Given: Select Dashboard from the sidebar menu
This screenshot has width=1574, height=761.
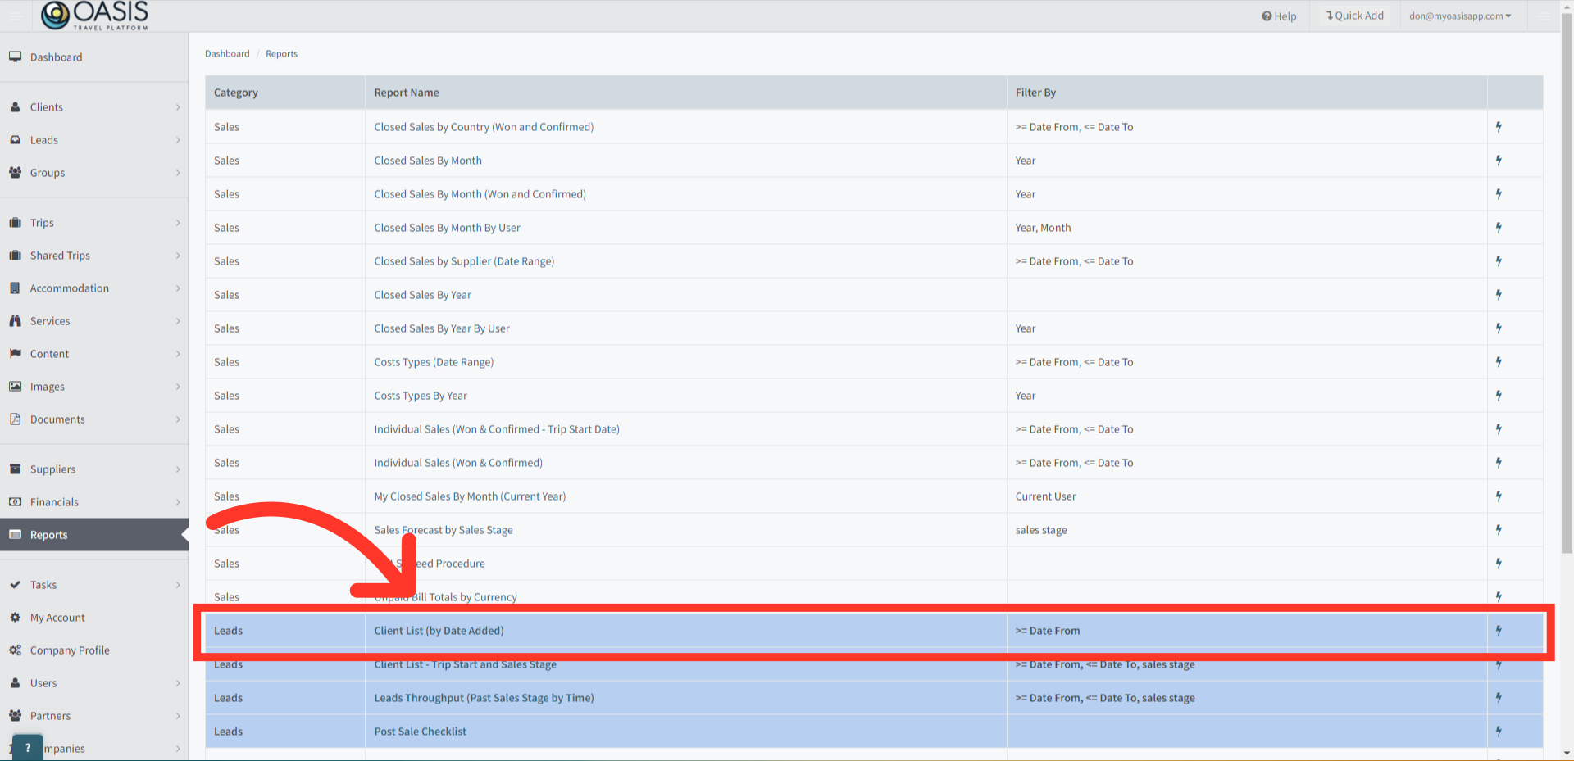Looking at the screenshot, I should [56, 57].
